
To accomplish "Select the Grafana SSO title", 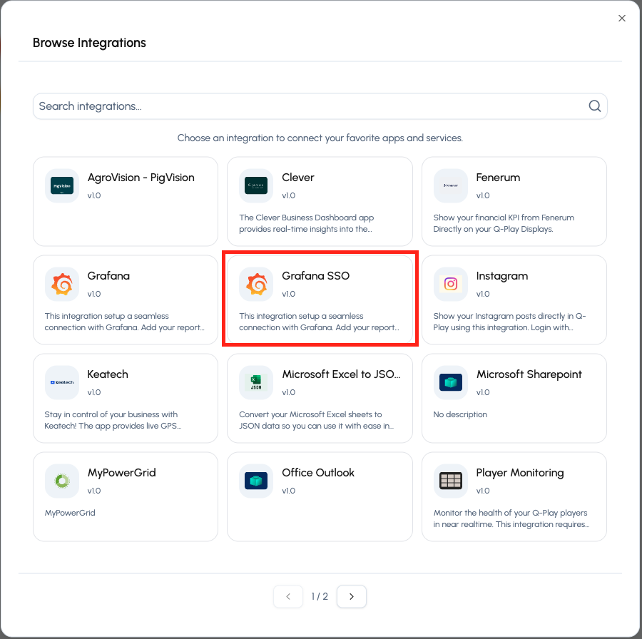I will (316, 276).
